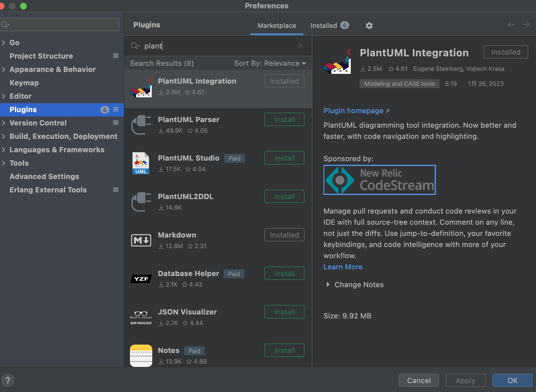Click the Installed badge on PlantUML Integration row
Image resolution: width=536 pixels, height=392 pixels.
pyautogui.click(x=284, y=81)
